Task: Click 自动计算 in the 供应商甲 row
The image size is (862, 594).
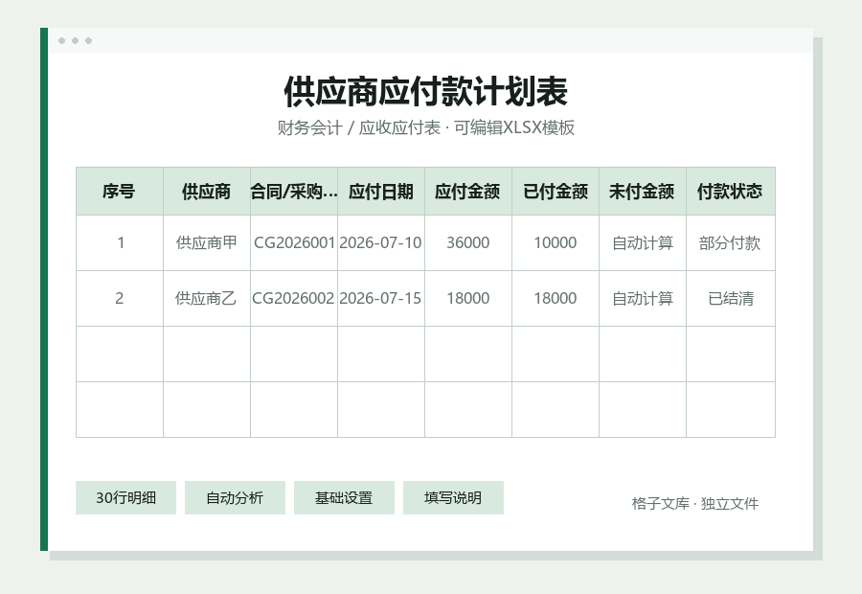Action: click(x=643, y=243)
